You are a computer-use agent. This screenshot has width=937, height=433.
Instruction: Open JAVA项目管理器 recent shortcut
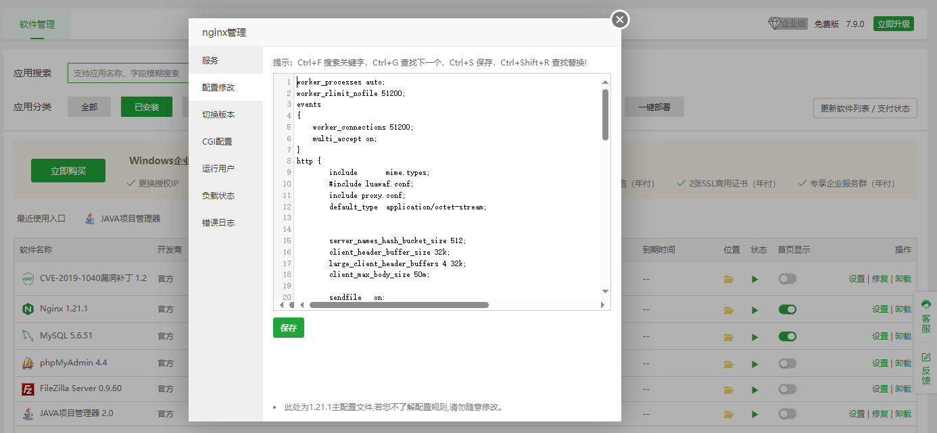[x=123, y=218]
